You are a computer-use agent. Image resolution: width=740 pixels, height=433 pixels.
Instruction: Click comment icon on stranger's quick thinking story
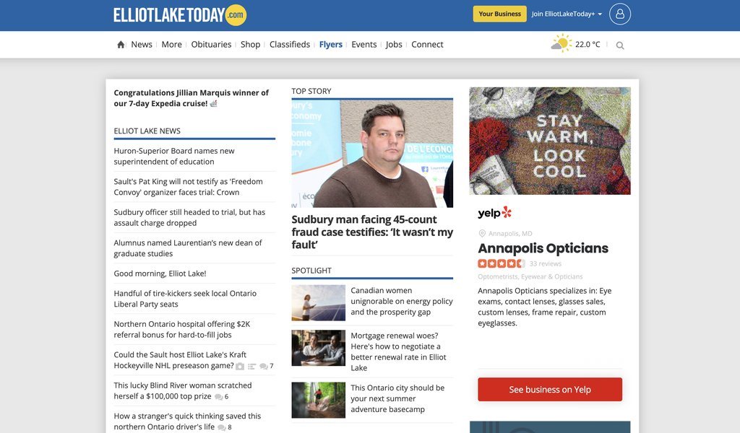[x=222, y=427]
